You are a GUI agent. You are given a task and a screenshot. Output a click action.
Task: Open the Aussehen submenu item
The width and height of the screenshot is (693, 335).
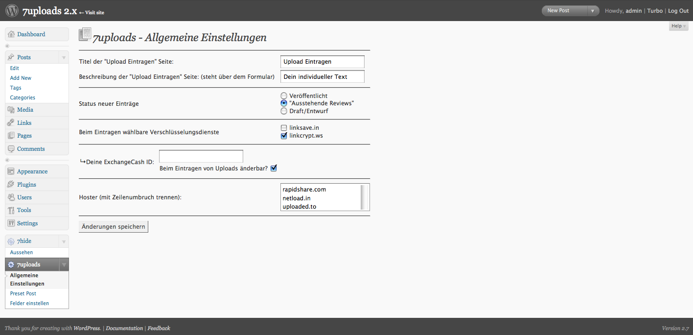pos(22,252)
